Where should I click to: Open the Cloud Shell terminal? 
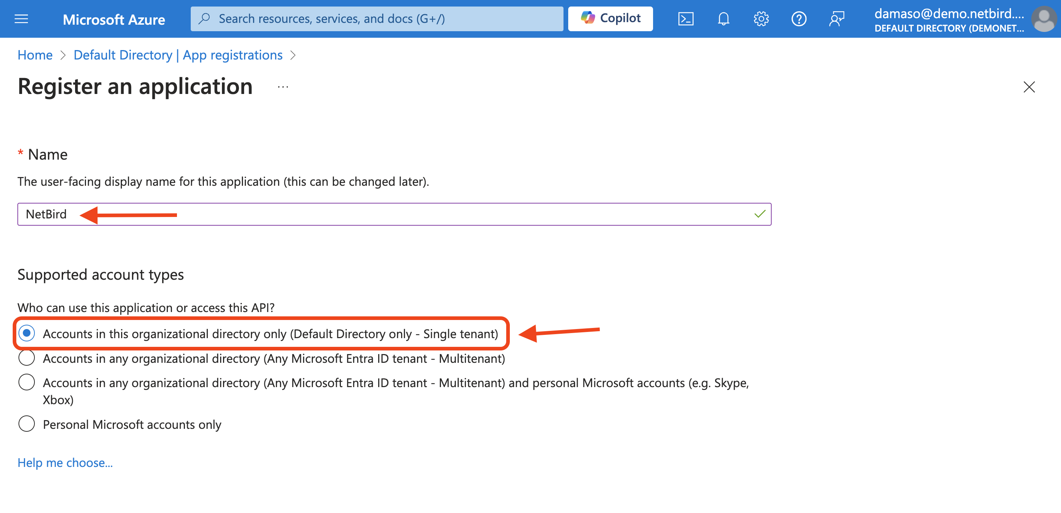686,19
